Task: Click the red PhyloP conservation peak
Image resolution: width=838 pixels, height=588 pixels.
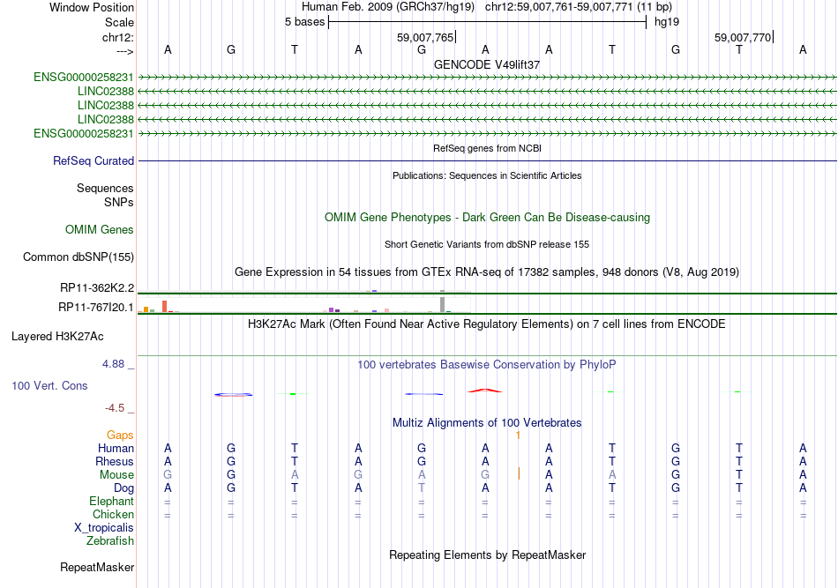Action: 485,391
